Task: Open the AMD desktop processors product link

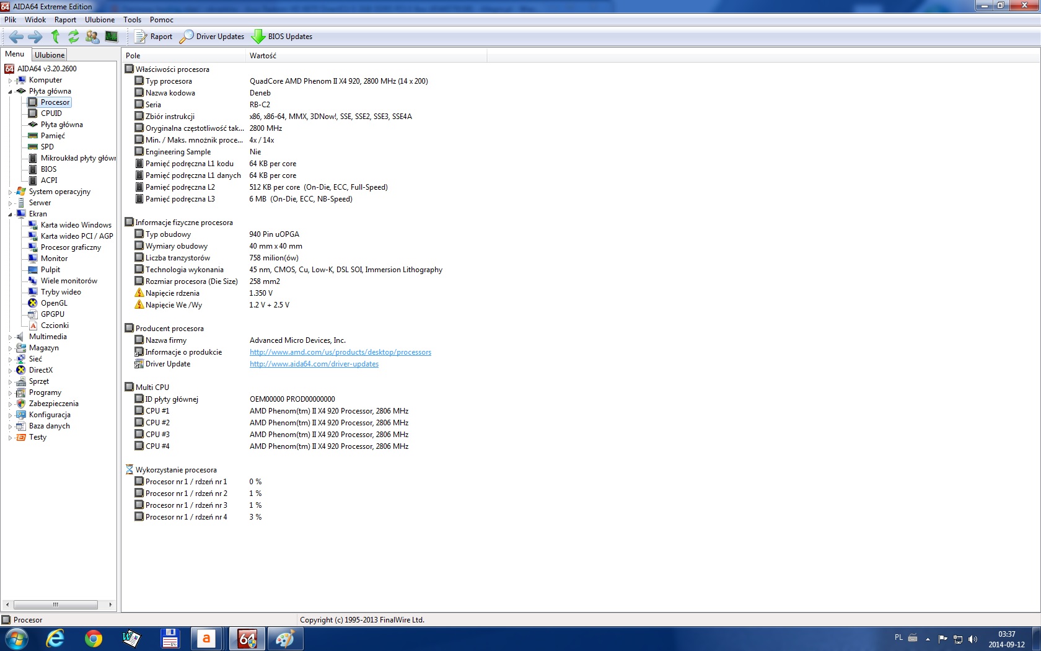Action: coord(340,352)
